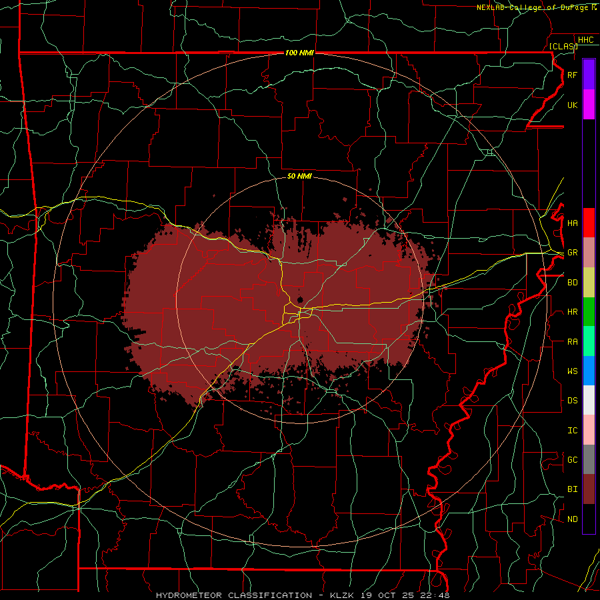Viewport: 600px width, 600px height.
Task: Click the HR legend label
Action: point(572,312)
